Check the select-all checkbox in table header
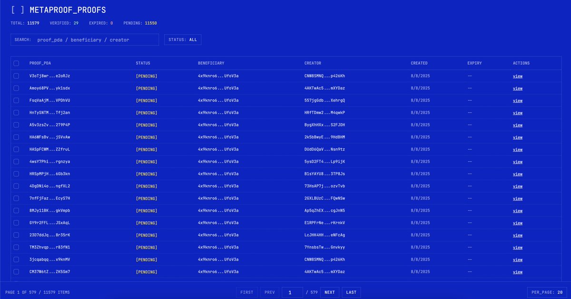 (x=16, y=63)
